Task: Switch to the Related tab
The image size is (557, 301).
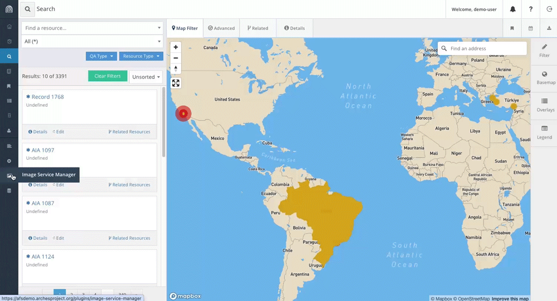Action: [258, 28]
